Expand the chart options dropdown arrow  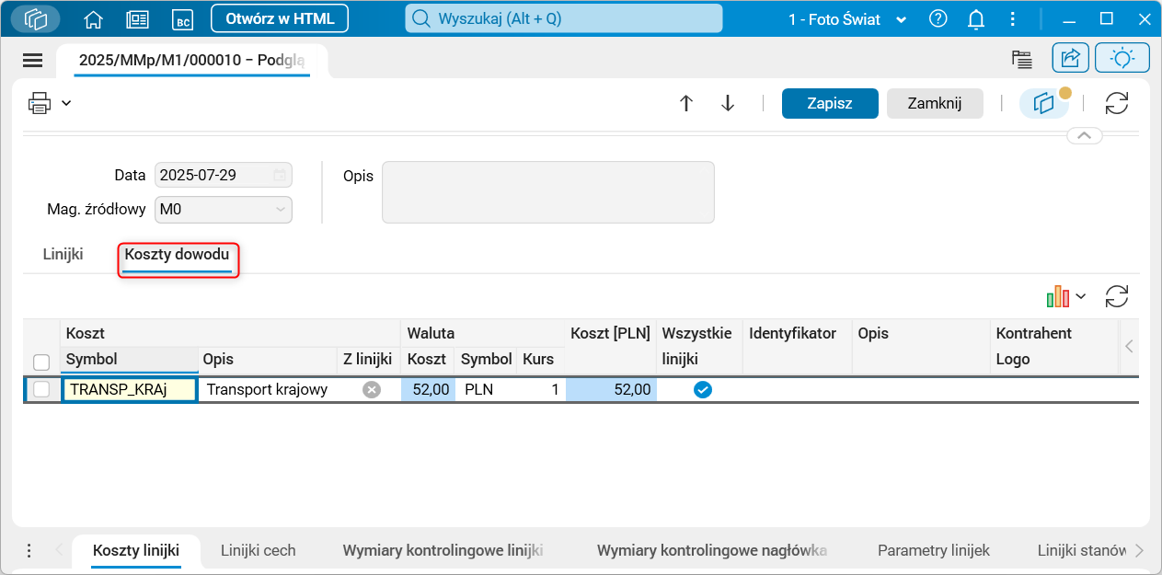tap(1081, 296)
